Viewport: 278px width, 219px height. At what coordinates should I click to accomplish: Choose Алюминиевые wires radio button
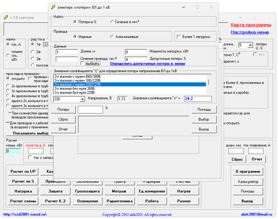[x=112, y=37]
